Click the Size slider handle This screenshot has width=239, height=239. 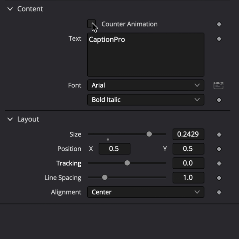[149, 134]
